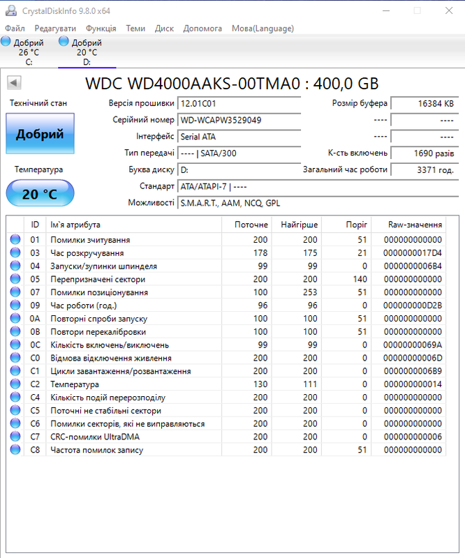
Task: Select the CRC-помилки UltraDMA attribute name
Action: pyautogui.click(x=95, y=437)
